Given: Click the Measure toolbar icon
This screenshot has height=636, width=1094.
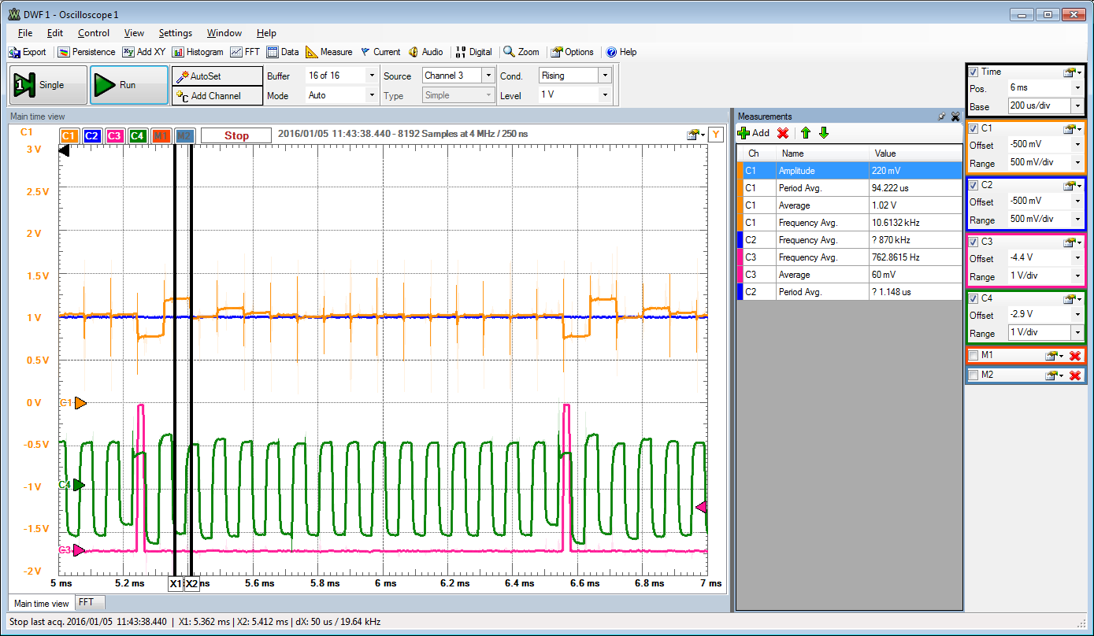Looking at the screenshot, I should [329, 52].
